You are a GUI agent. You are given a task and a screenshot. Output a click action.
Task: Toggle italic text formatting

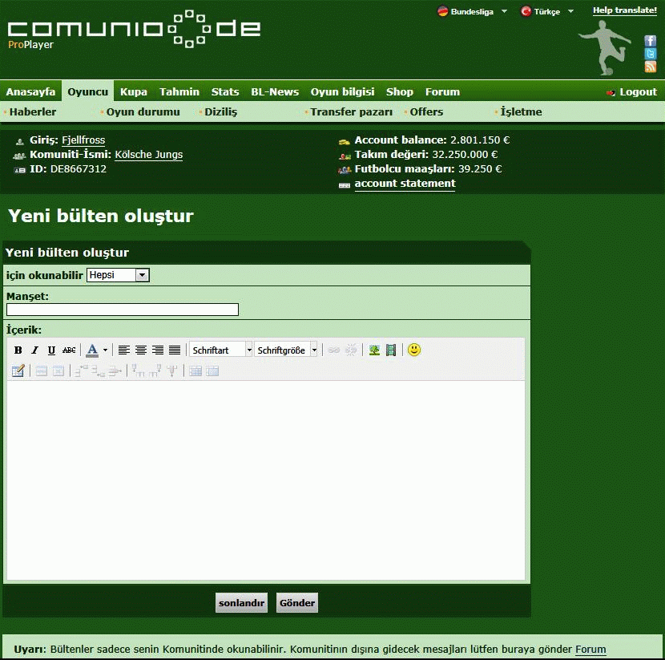34,350
